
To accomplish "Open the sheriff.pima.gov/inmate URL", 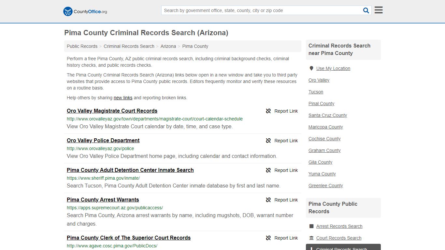I will pos(103,178).
